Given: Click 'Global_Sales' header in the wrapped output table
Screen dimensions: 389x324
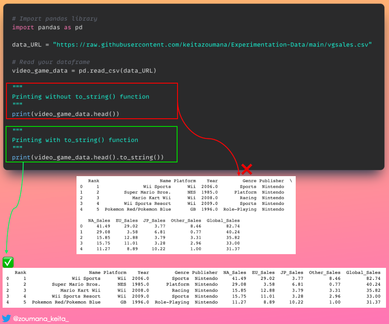Looking at the screenshot, I should coord(223,220).
